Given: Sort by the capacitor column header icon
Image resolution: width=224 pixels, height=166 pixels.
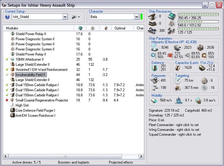Looking at the screenshot, I should [x=106, y=28].
